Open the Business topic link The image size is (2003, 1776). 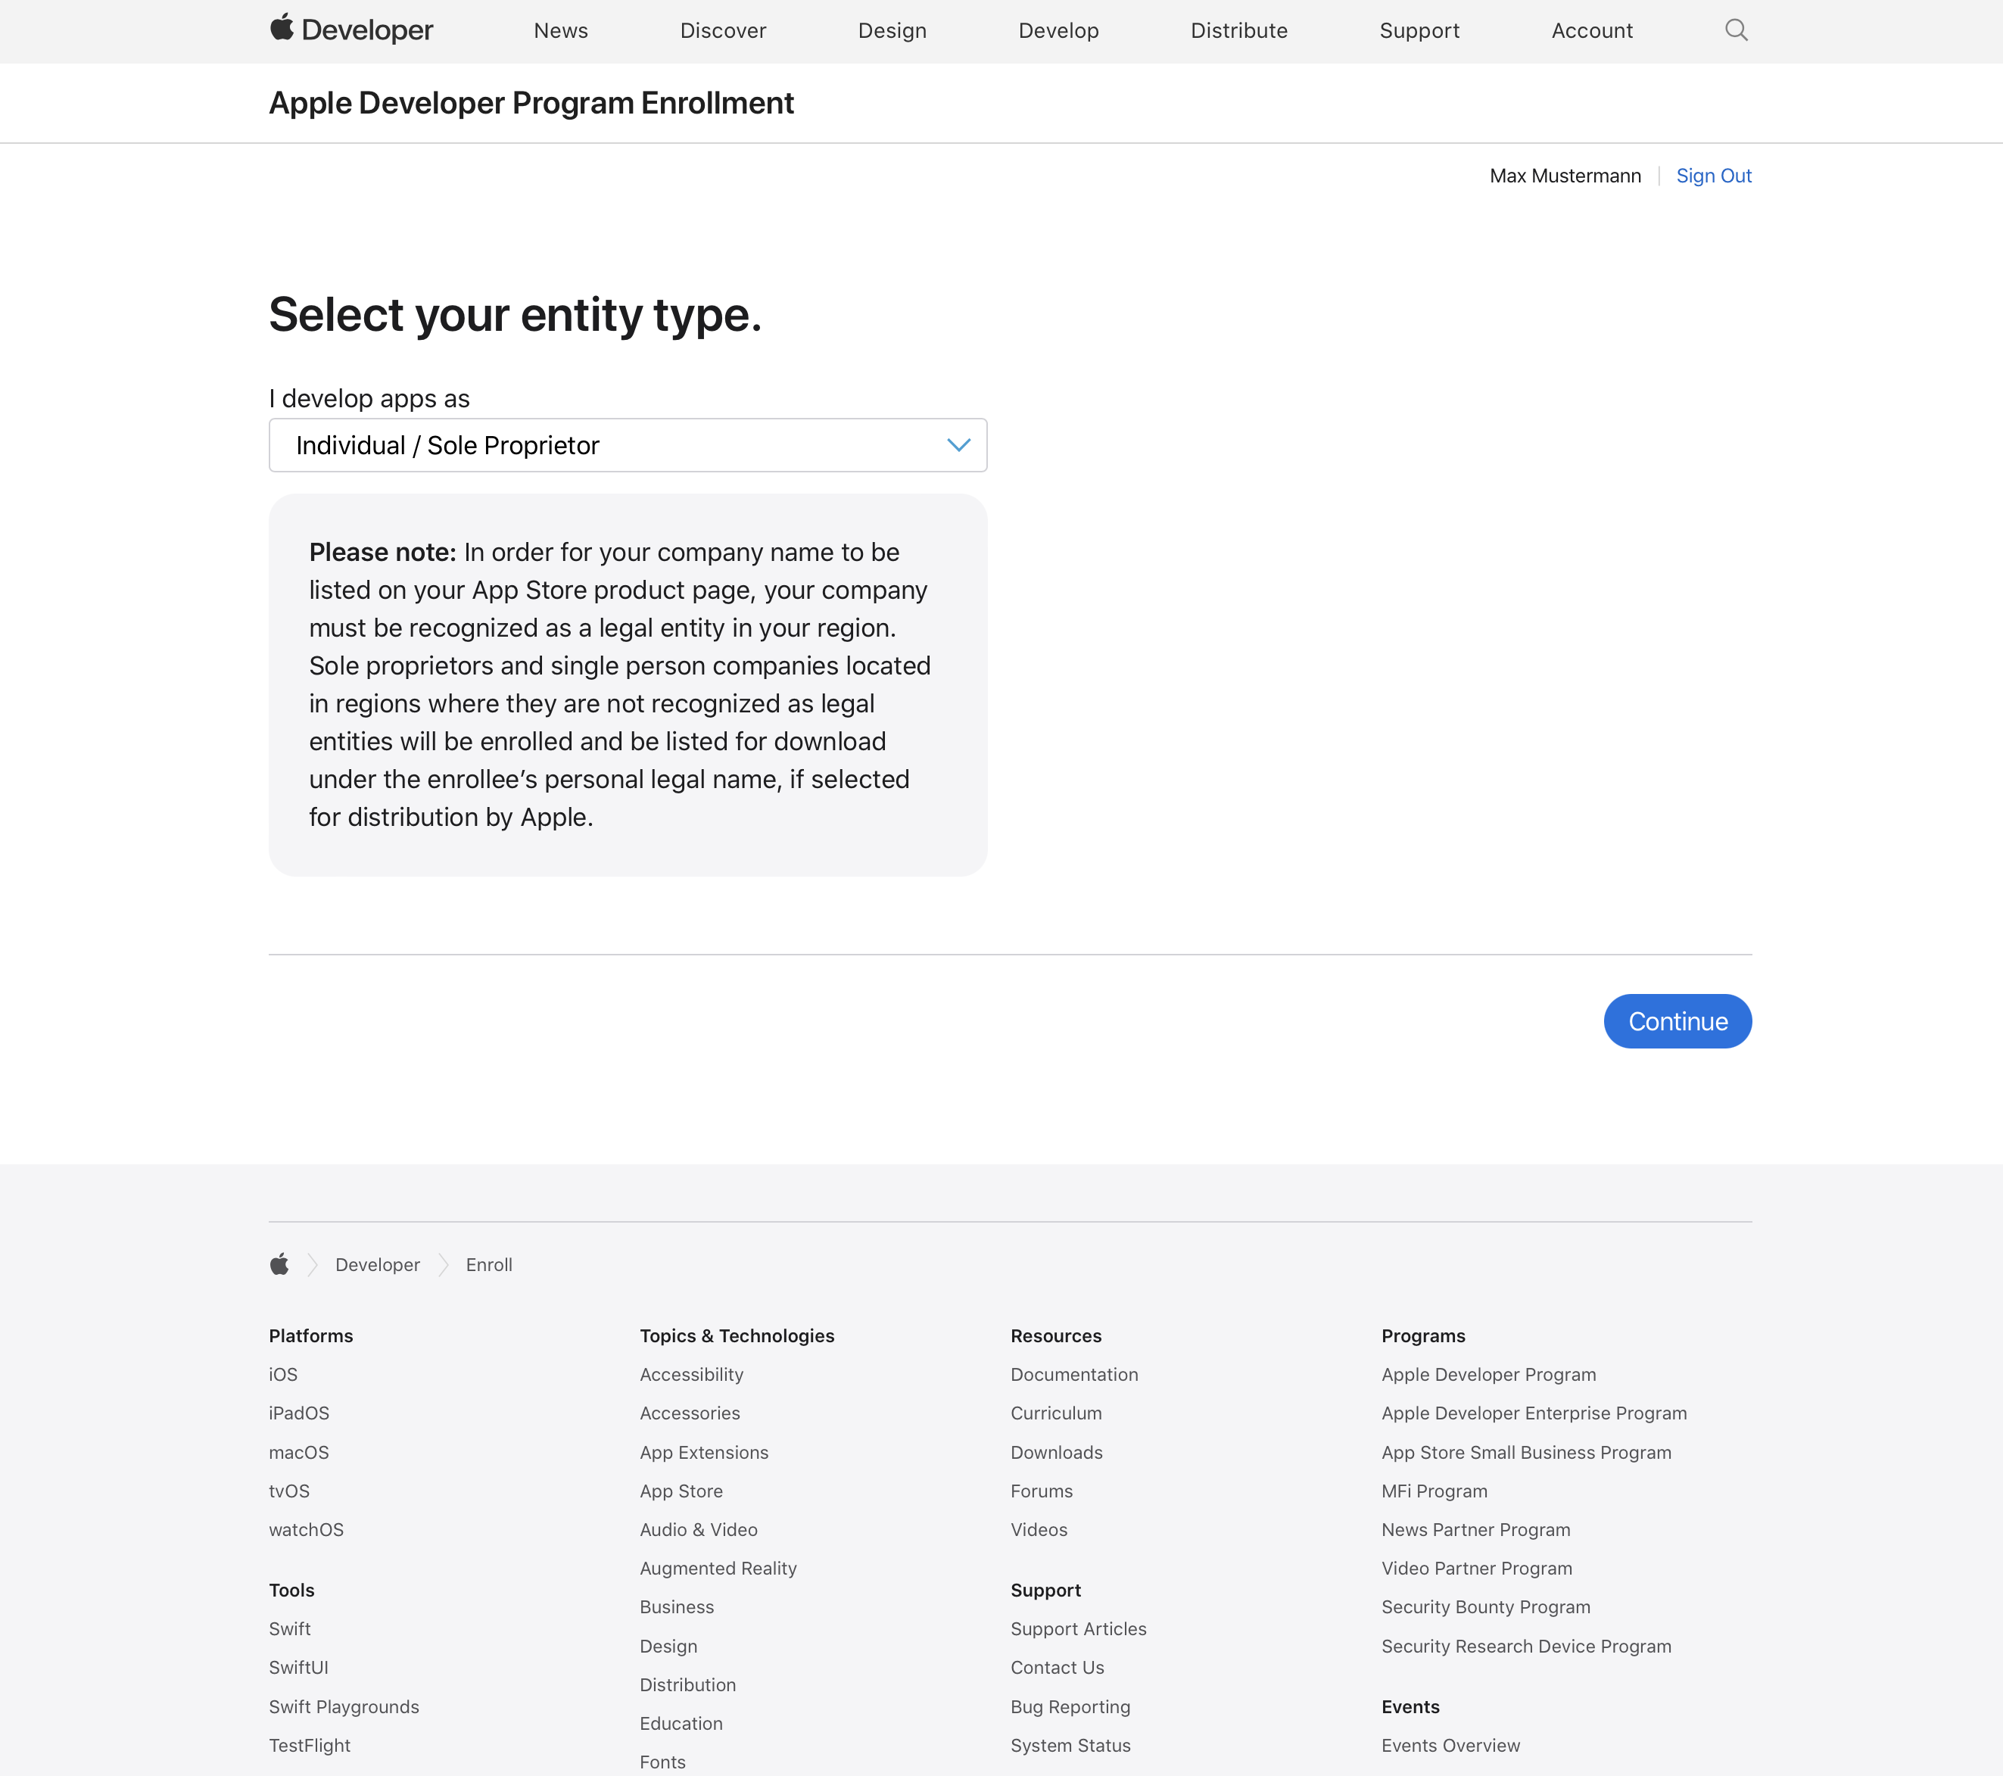(676, 1606)
